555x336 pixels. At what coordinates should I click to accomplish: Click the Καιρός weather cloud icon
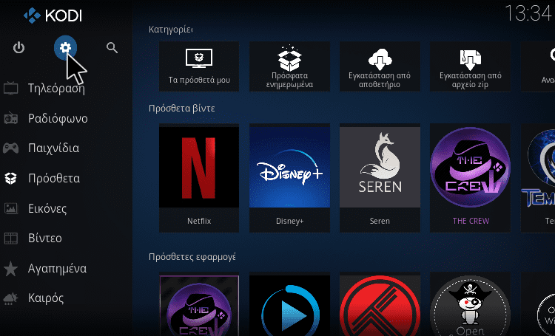pyautogui.click(x=10, y=298)
